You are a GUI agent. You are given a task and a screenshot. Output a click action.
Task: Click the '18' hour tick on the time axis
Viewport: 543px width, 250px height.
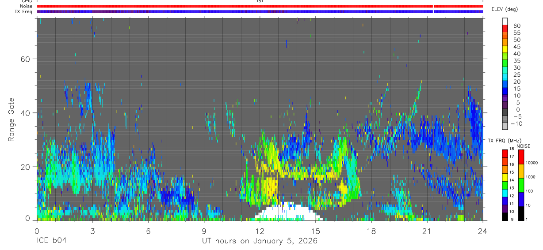pyautogui.click(x=371, y=231)
